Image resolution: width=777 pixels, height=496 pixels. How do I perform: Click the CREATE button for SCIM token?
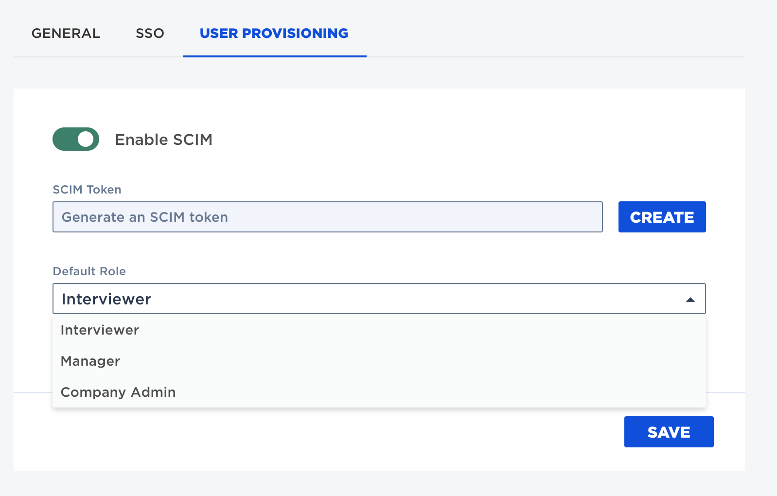662,217
